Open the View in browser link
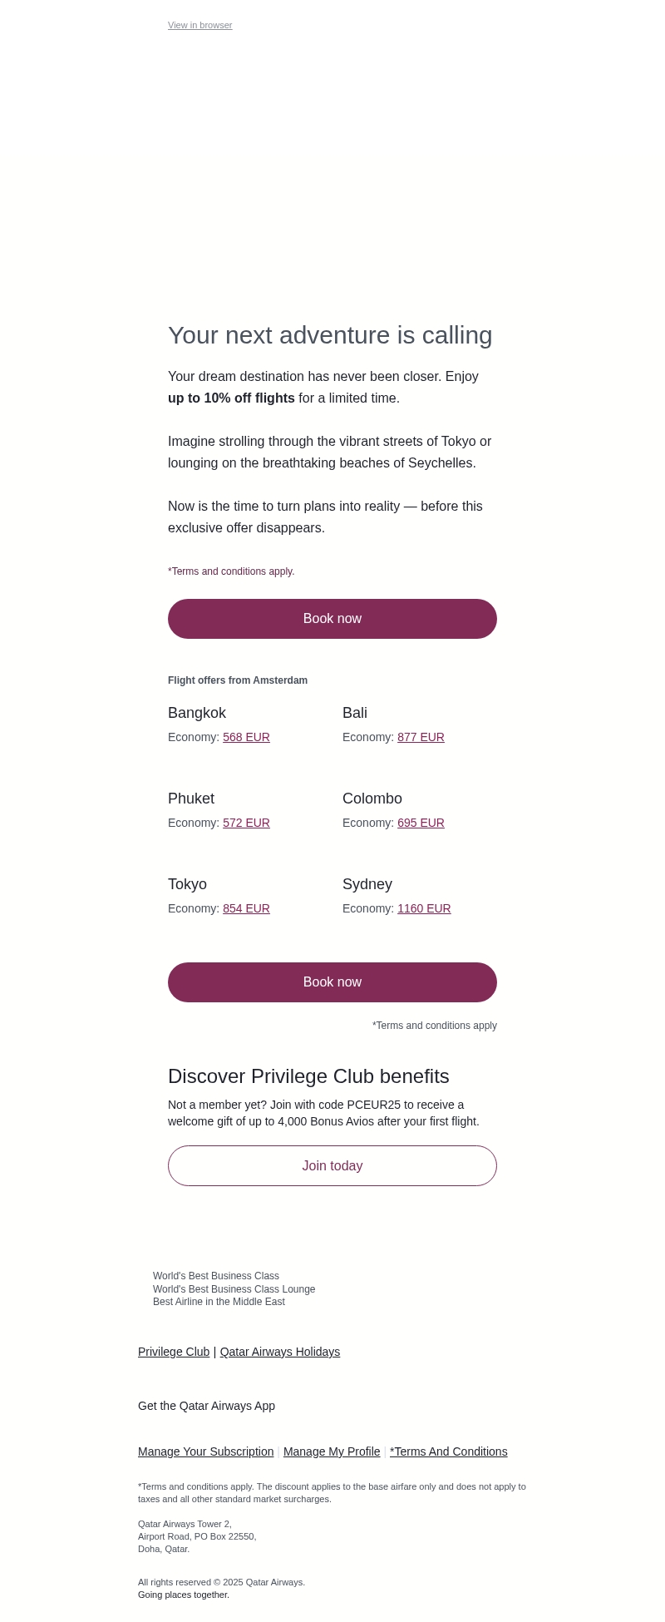Screen dimensions: 665x1622 [199, 26]
